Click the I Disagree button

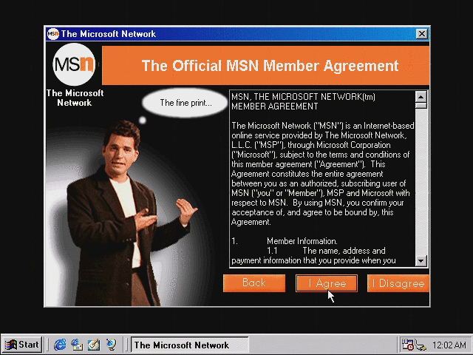pyautogui.click(x=398, y=283)
